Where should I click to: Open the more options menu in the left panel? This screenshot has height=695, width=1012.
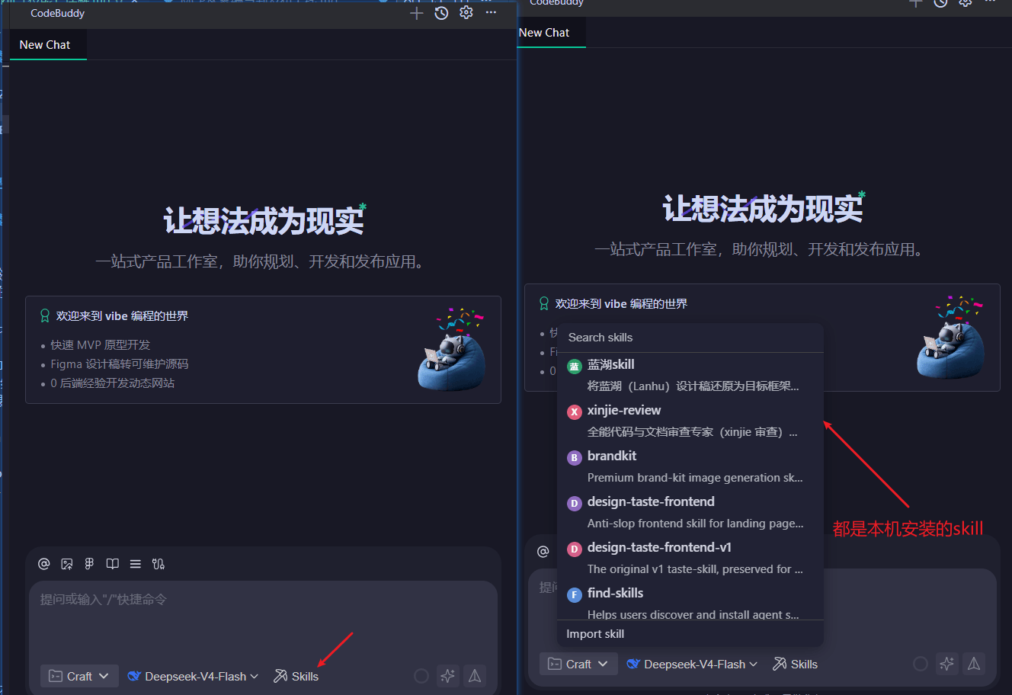pyautogui.click(x=491, y=13)
